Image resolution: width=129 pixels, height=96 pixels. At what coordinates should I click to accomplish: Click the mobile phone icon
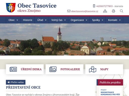[x=94, y=6]
